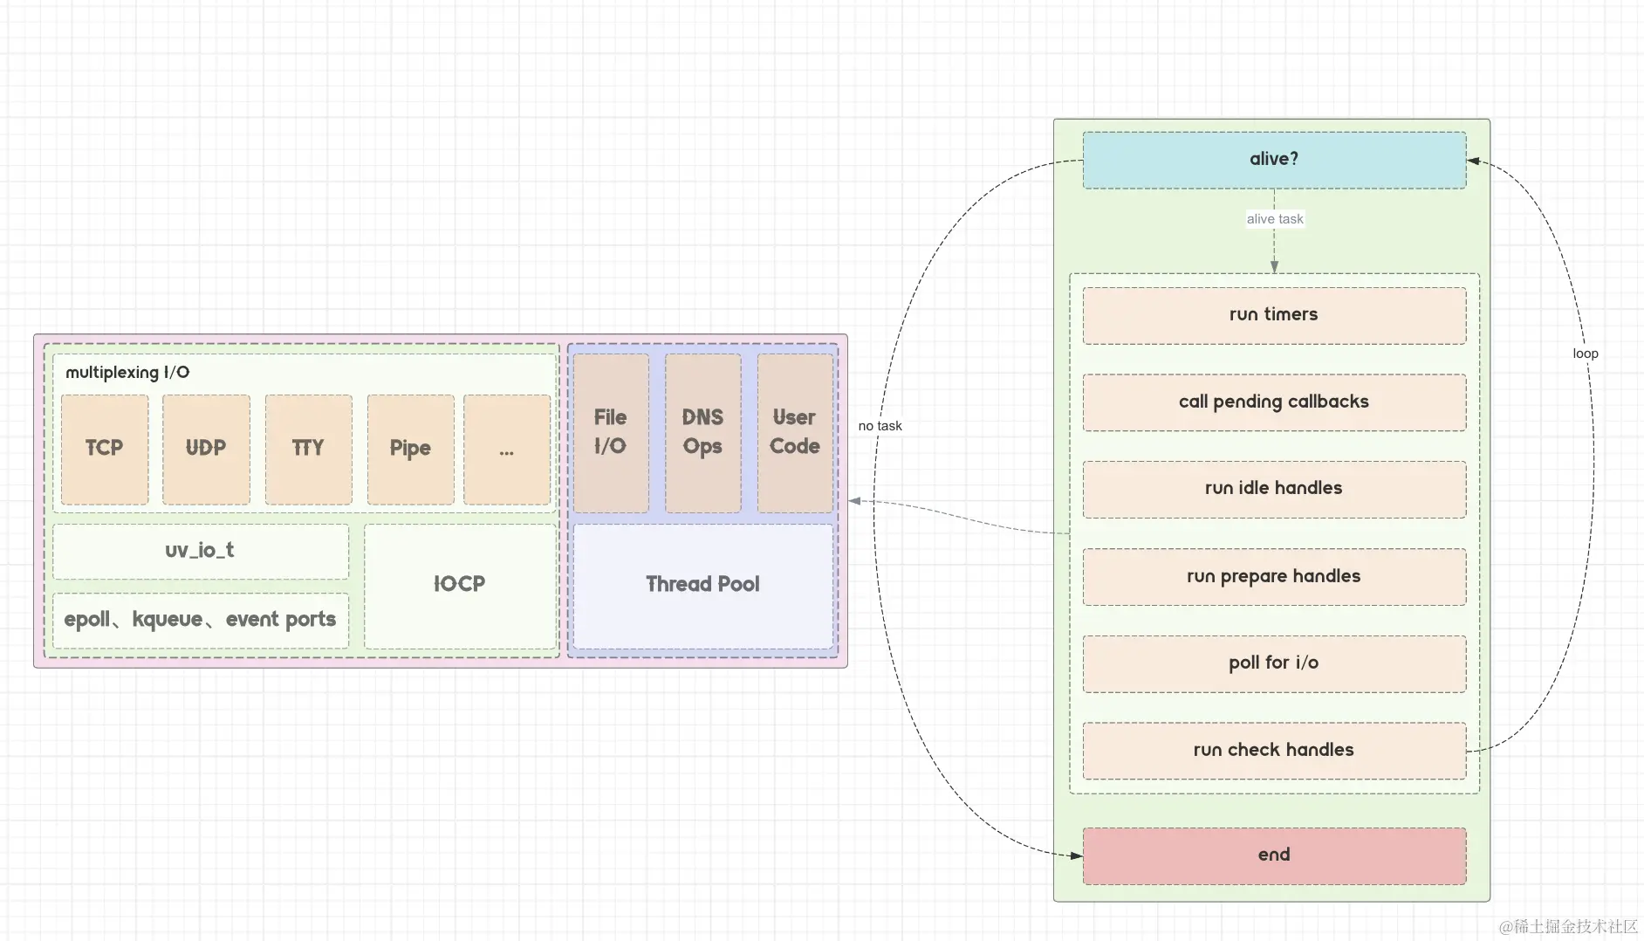Image resolution: width=1644 pixels, height=941 pixels.
Task: Select the uv_io_t block
Action: point(201,551)
